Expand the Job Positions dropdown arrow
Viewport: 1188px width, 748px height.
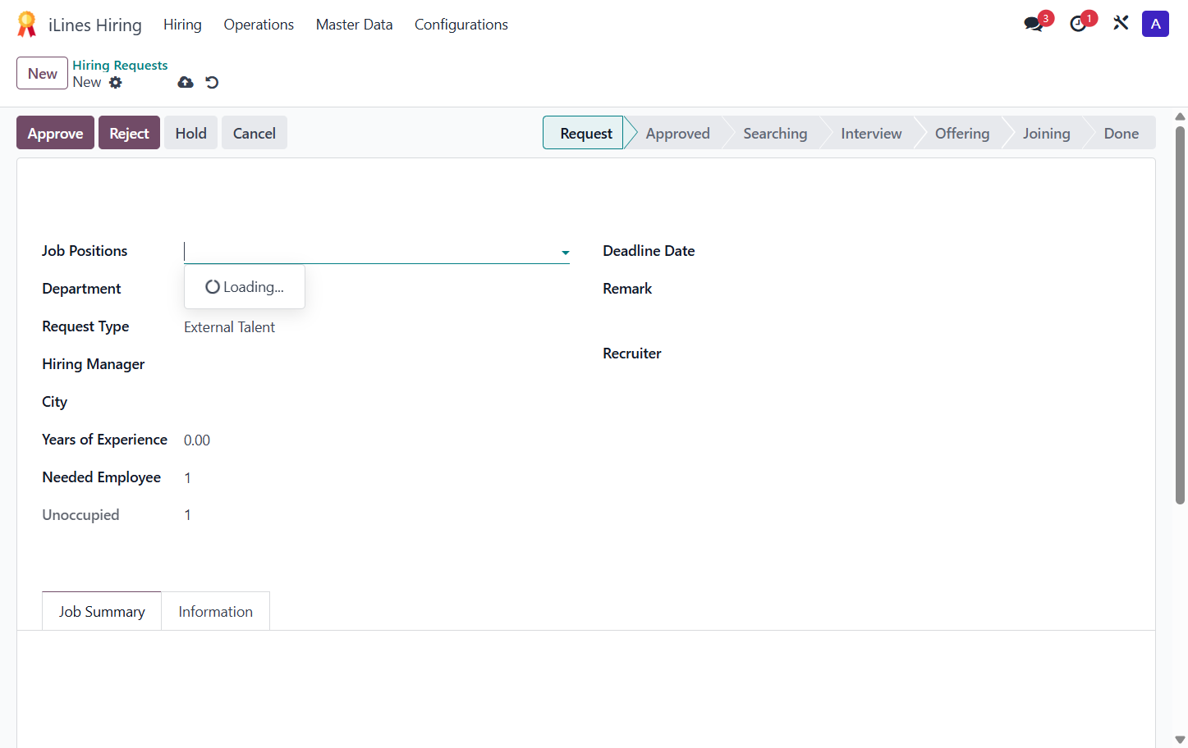(x=565, y=253)
